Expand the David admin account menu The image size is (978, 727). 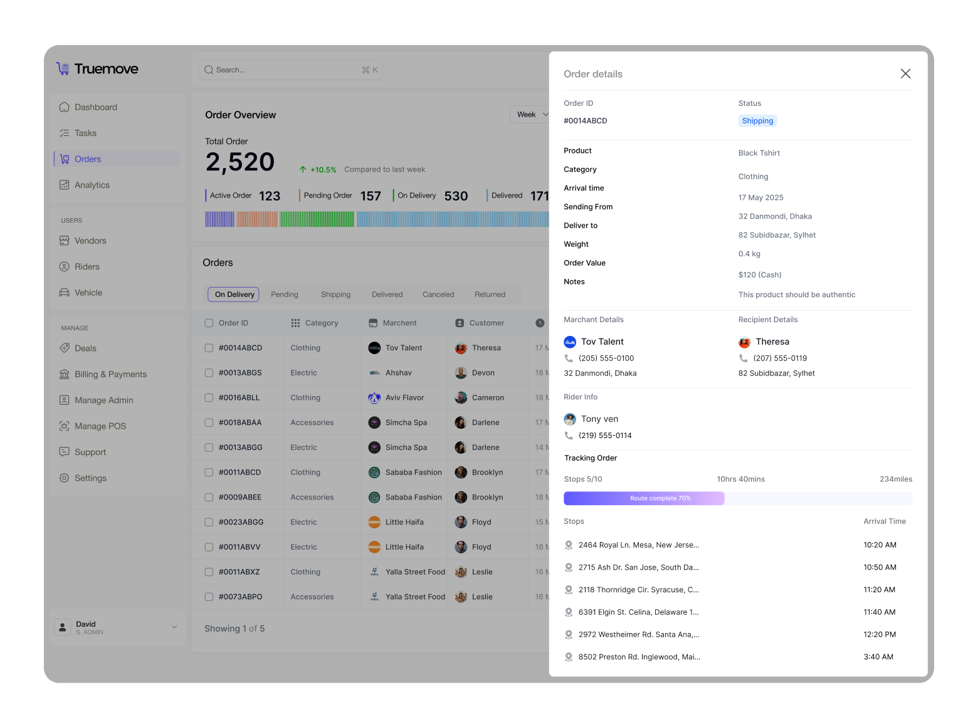click(x=174, y=627)
